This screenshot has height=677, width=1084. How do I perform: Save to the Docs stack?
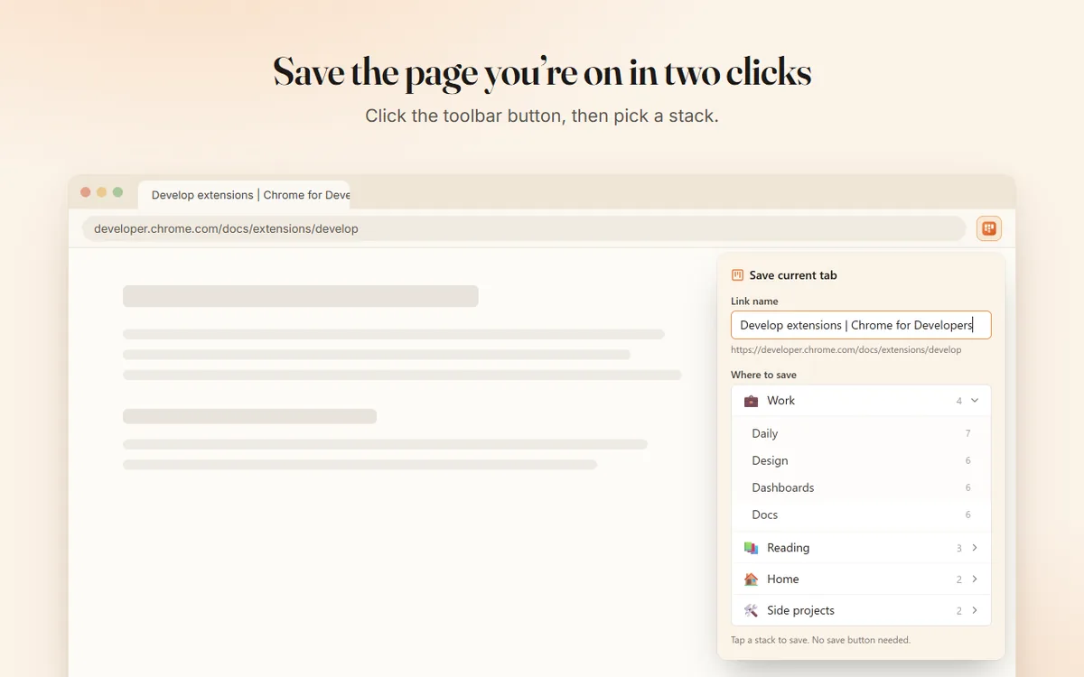click(x=861, y=515)
